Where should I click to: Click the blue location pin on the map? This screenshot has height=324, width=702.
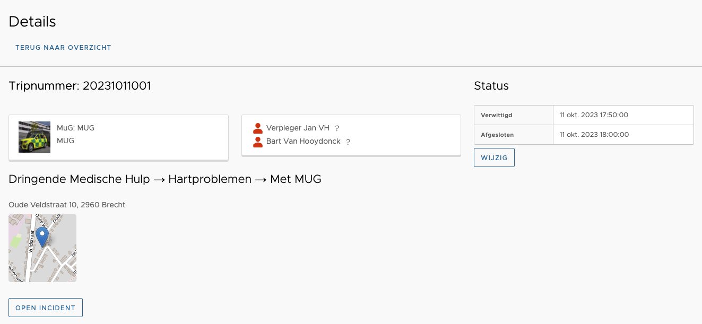(42, 236)
